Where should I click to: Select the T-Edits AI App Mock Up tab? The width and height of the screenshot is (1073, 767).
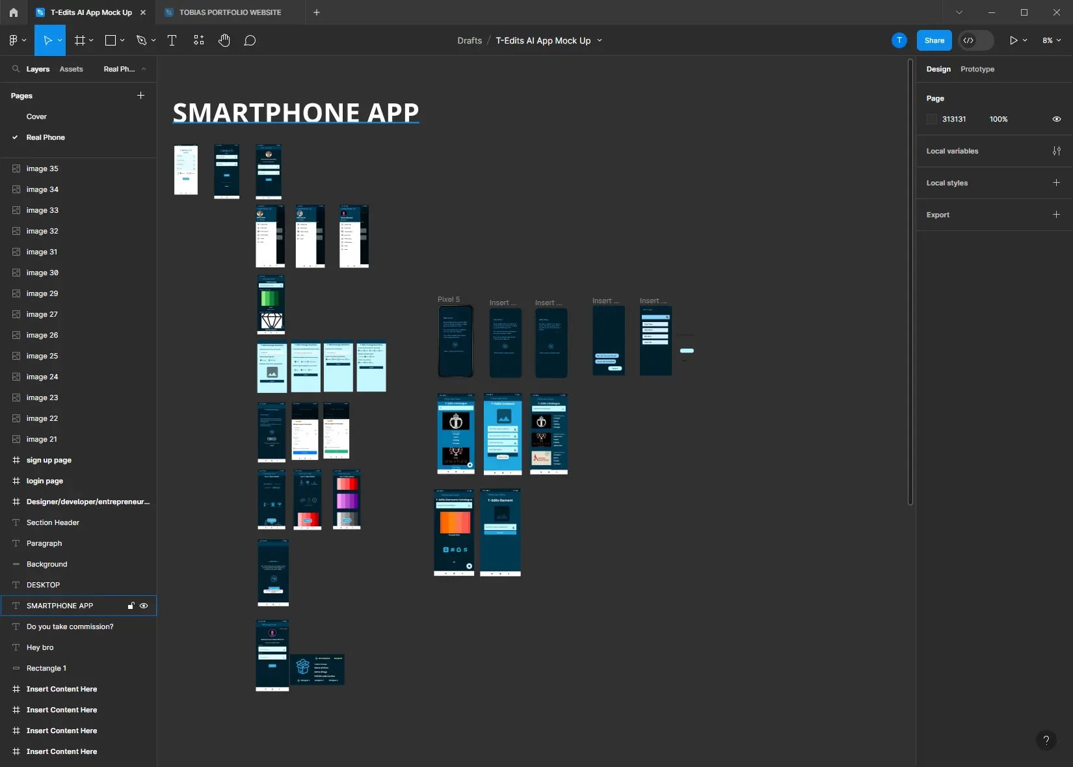pos(91,12)
